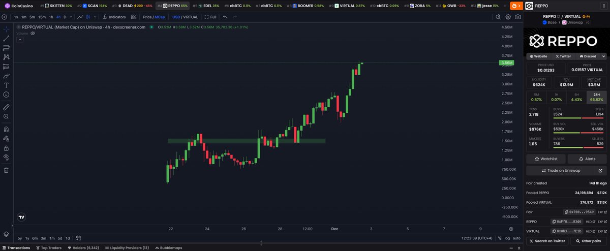The image size is (610, 251).
Task: Open the Fibonacci retracement tool
Action: click(x=6, y=48)
